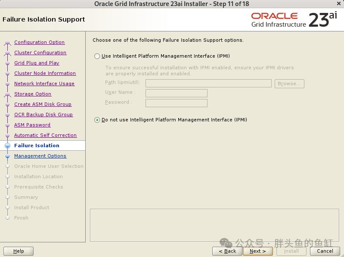Click the Help button
344x257 pixels.
(x=19, y=251)
